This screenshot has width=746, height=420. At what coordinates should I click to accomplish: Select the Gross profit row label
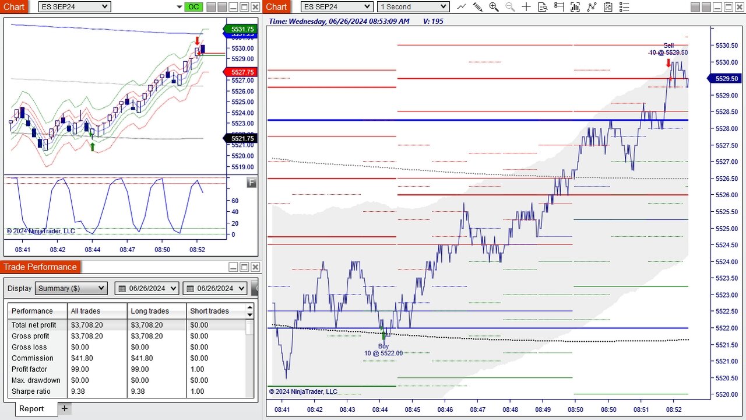[30, 336]
